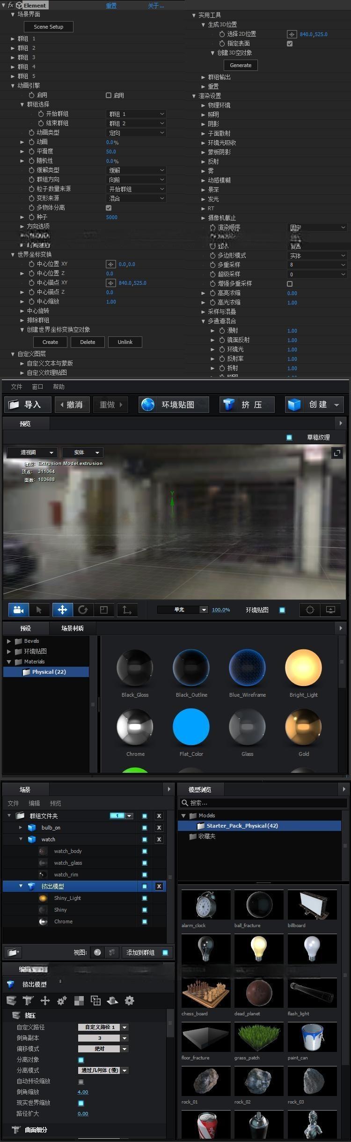Switch to the model view icon (视图)

click(112, 952)
